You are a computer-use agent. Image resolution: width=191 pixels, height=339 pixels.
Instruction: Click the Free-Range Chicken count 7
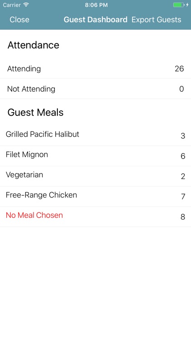coord(183,196)
